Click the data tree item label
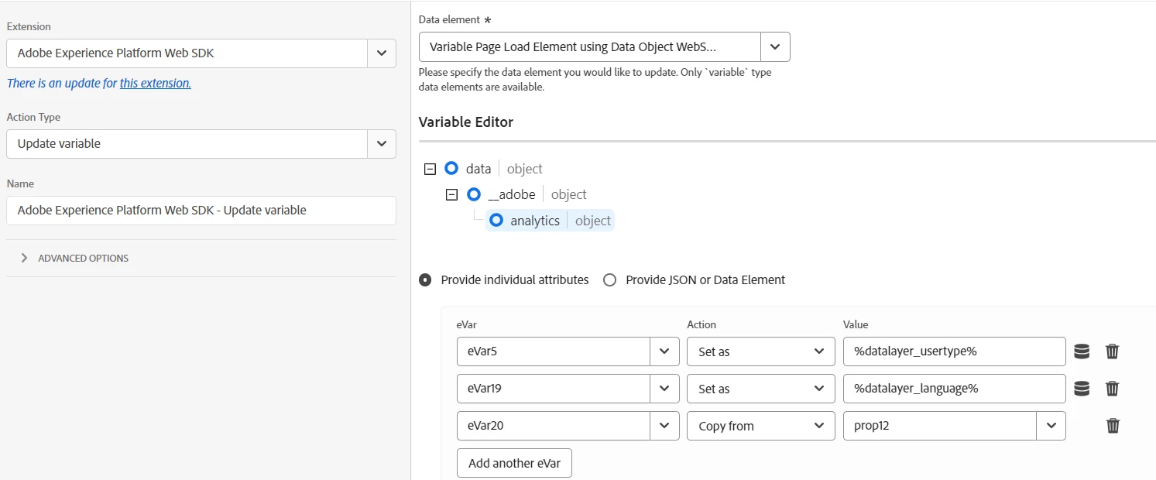Image resolution: width=1156 pixels, height=480 pixels. pos(479,168)
